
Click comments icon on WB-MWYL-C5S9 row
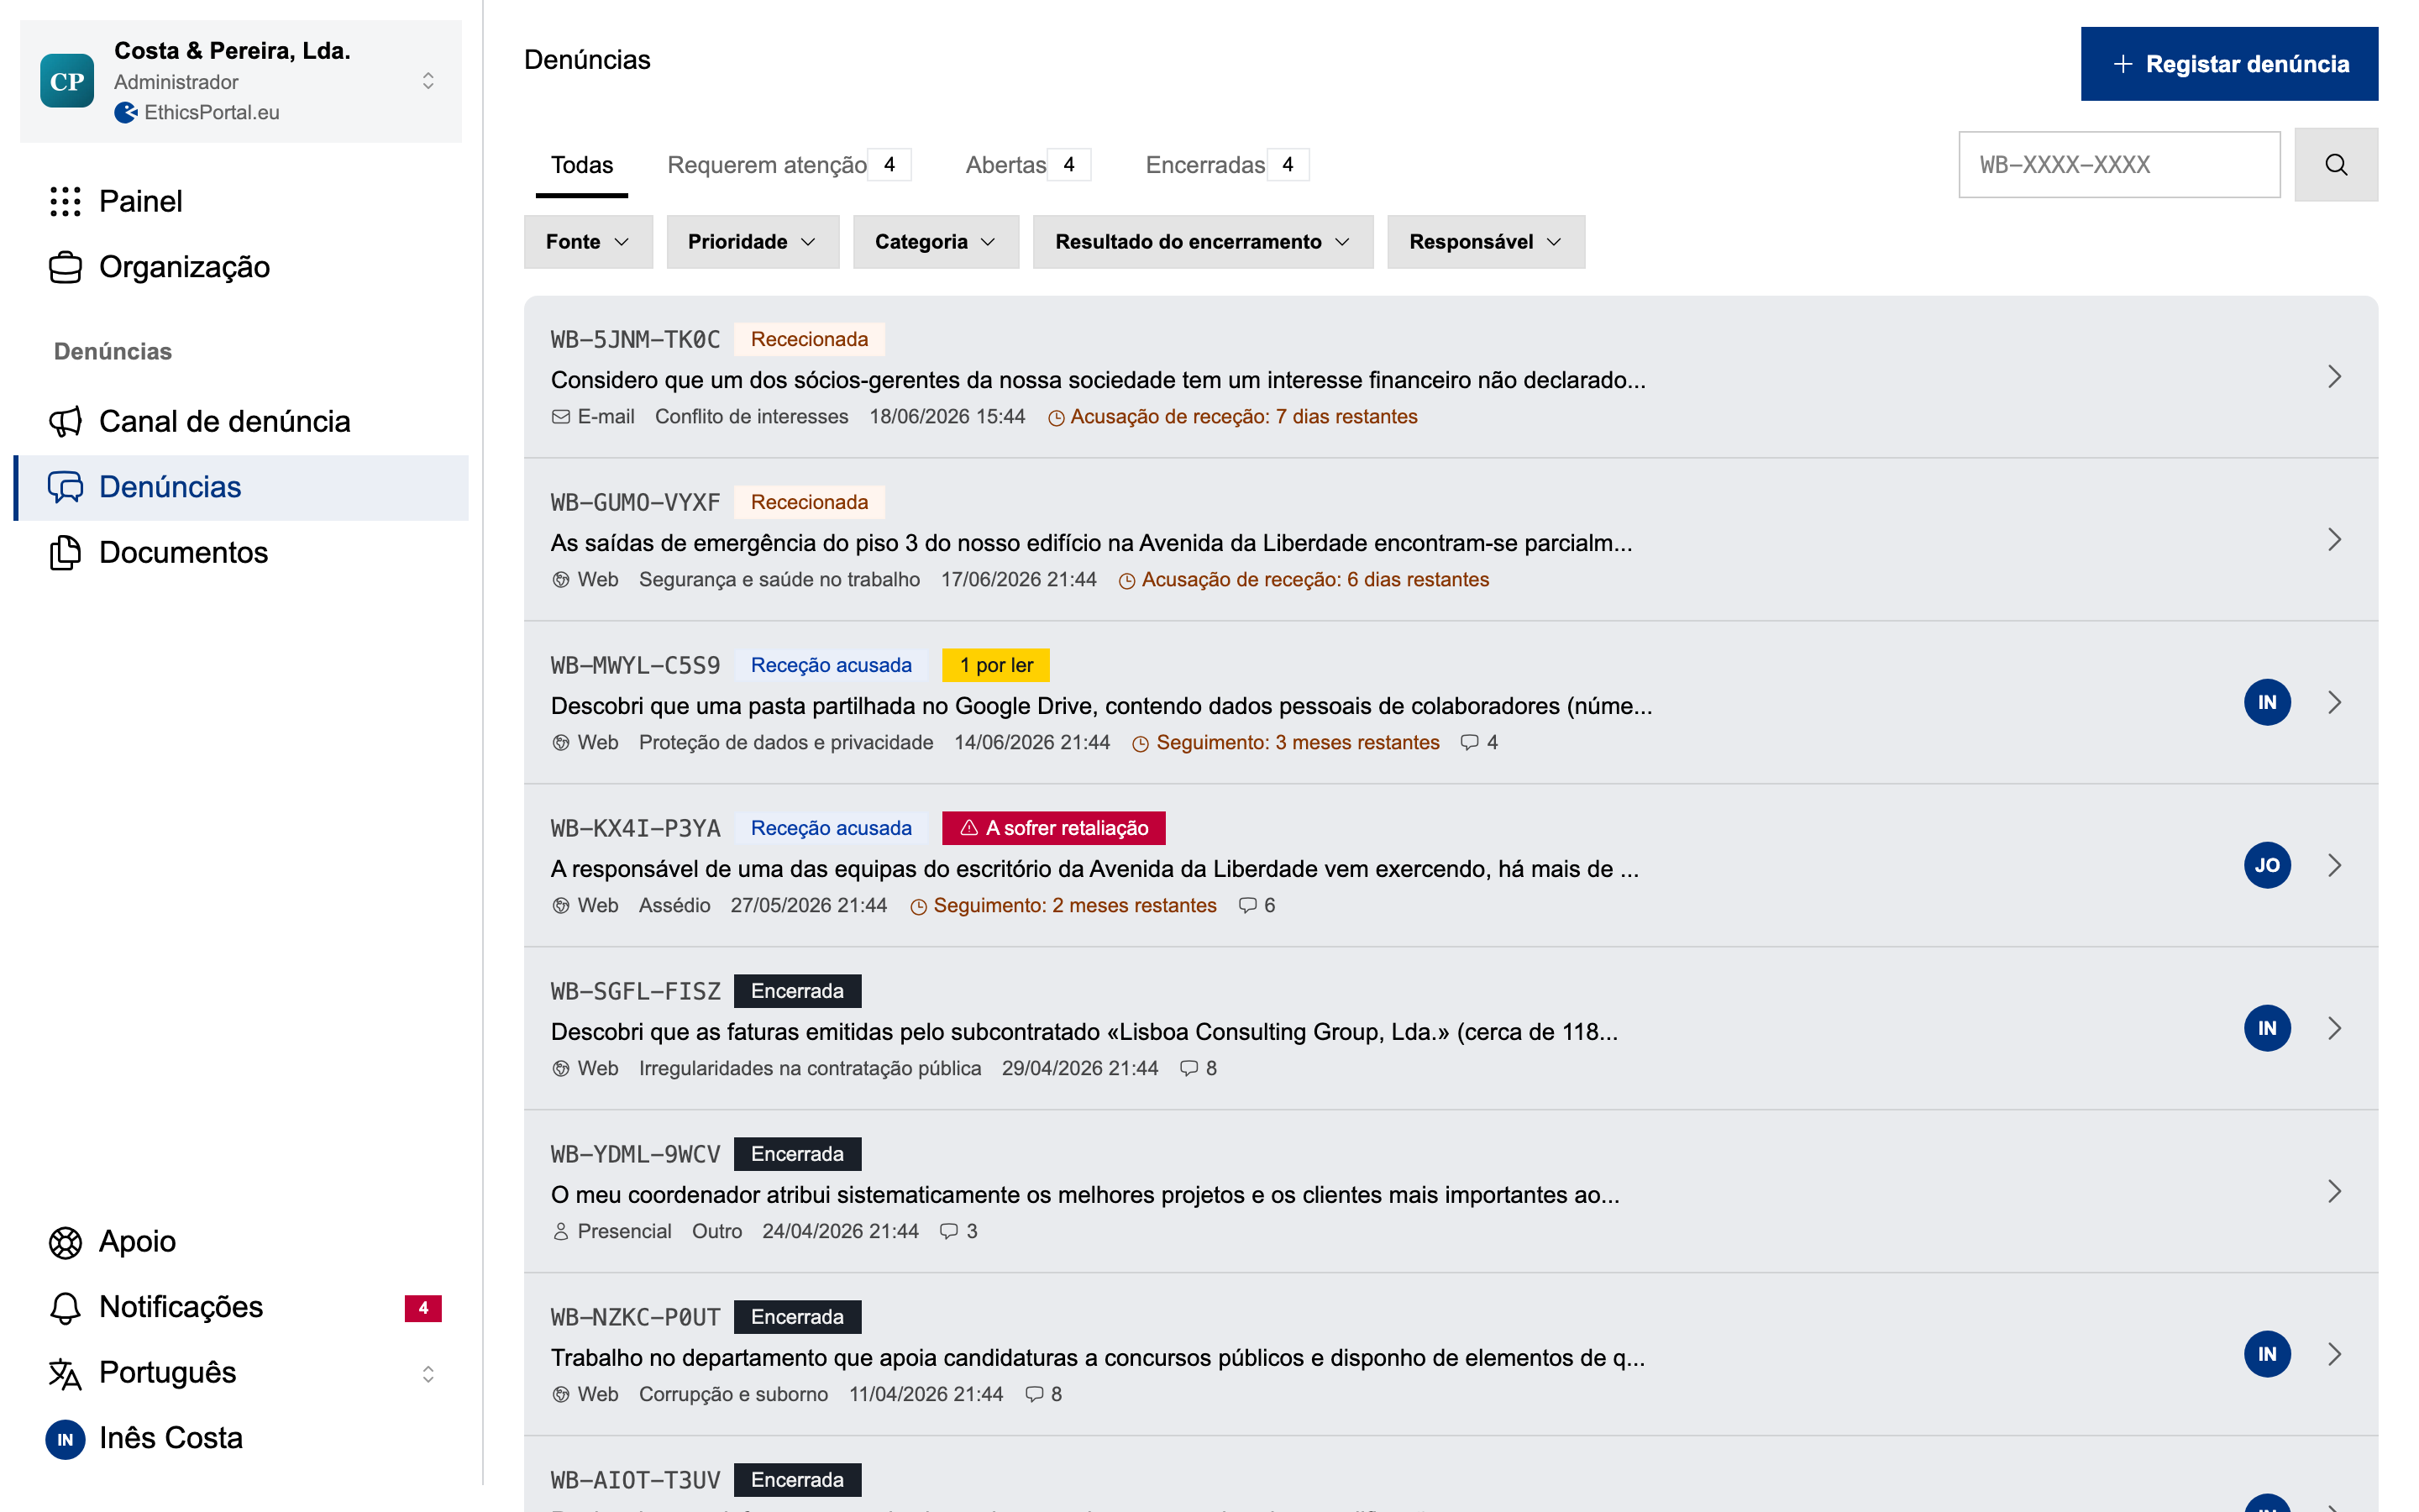(1468, 742)
